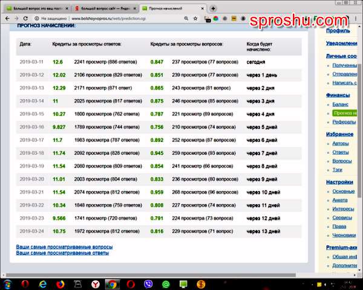Image resolution: width=363 pixels, height=290 pixels.
Task: Click the Windows Start button
Action: [x=8, y=283]
